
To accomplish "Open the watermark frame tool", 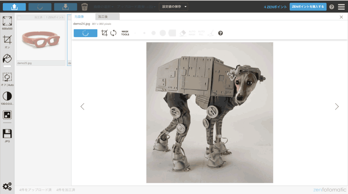I will click(x=7, y=115).
